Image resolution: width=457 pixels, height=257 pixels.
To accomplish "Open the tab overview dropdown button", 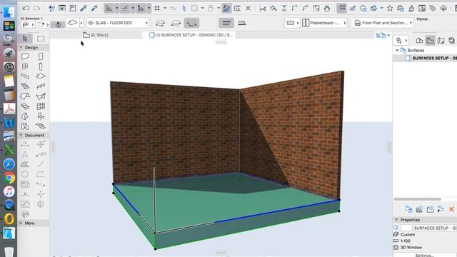I will pyautogui.click(x=383, y=35).
